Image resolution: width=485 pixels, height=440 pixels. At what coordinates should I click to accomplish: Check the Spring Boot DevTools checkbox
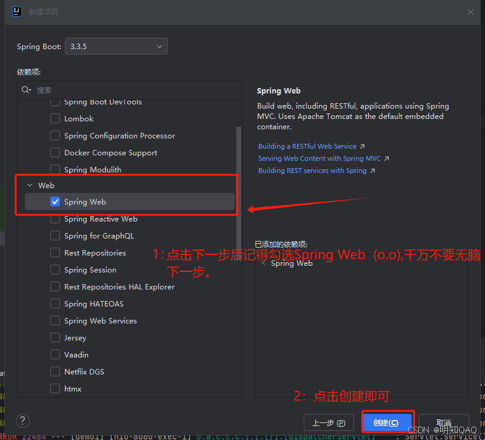55,102
